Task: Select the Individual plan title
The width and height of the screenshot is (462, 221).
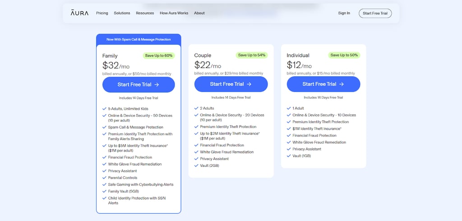Action: tap(298, 55)
